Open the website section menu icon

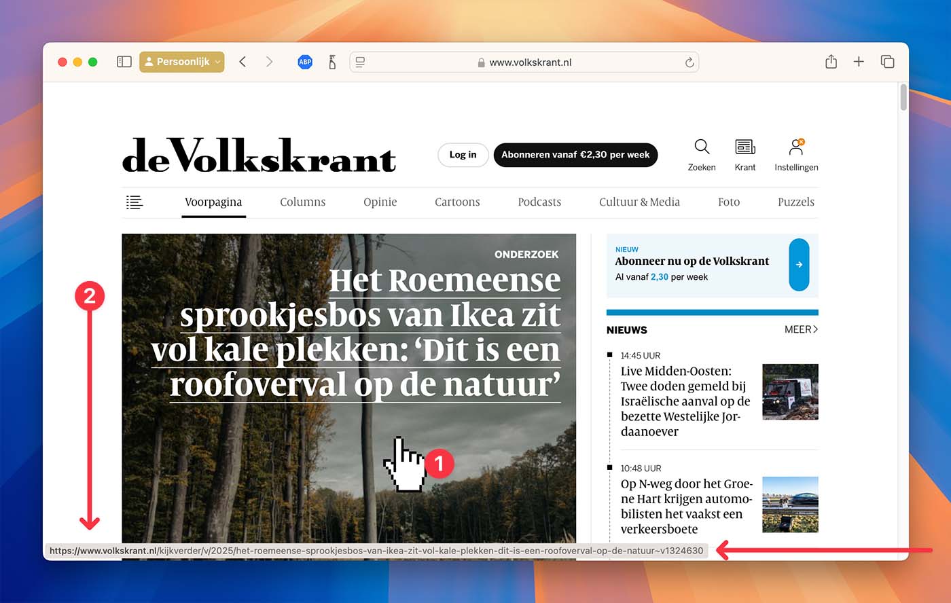click(134, 202)
